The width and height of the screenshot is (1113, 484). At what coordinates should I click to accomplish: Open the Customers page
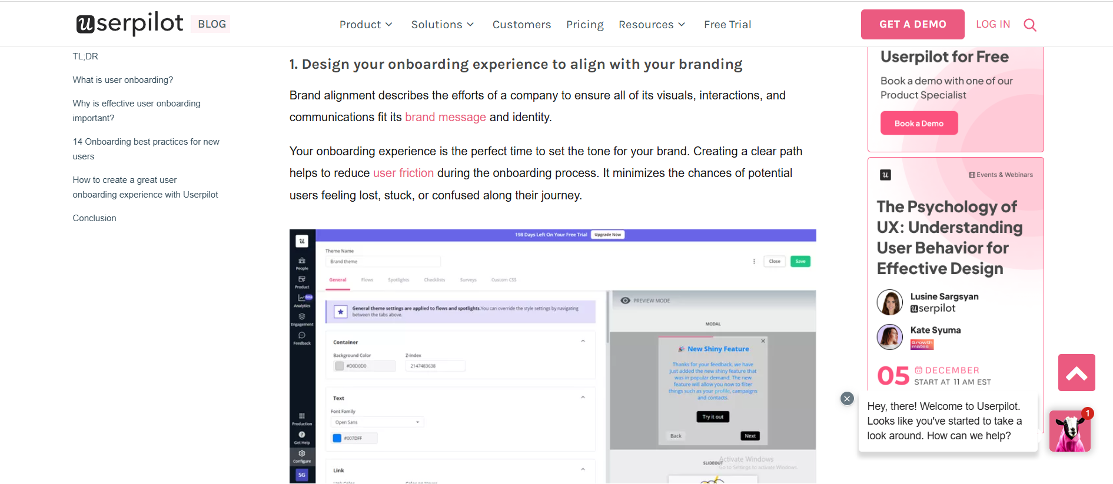(x=521, y=25)
